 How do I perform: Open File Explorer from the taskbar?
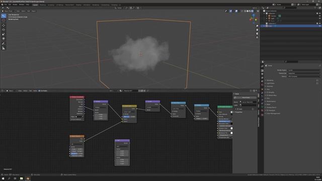click(21, 178)
